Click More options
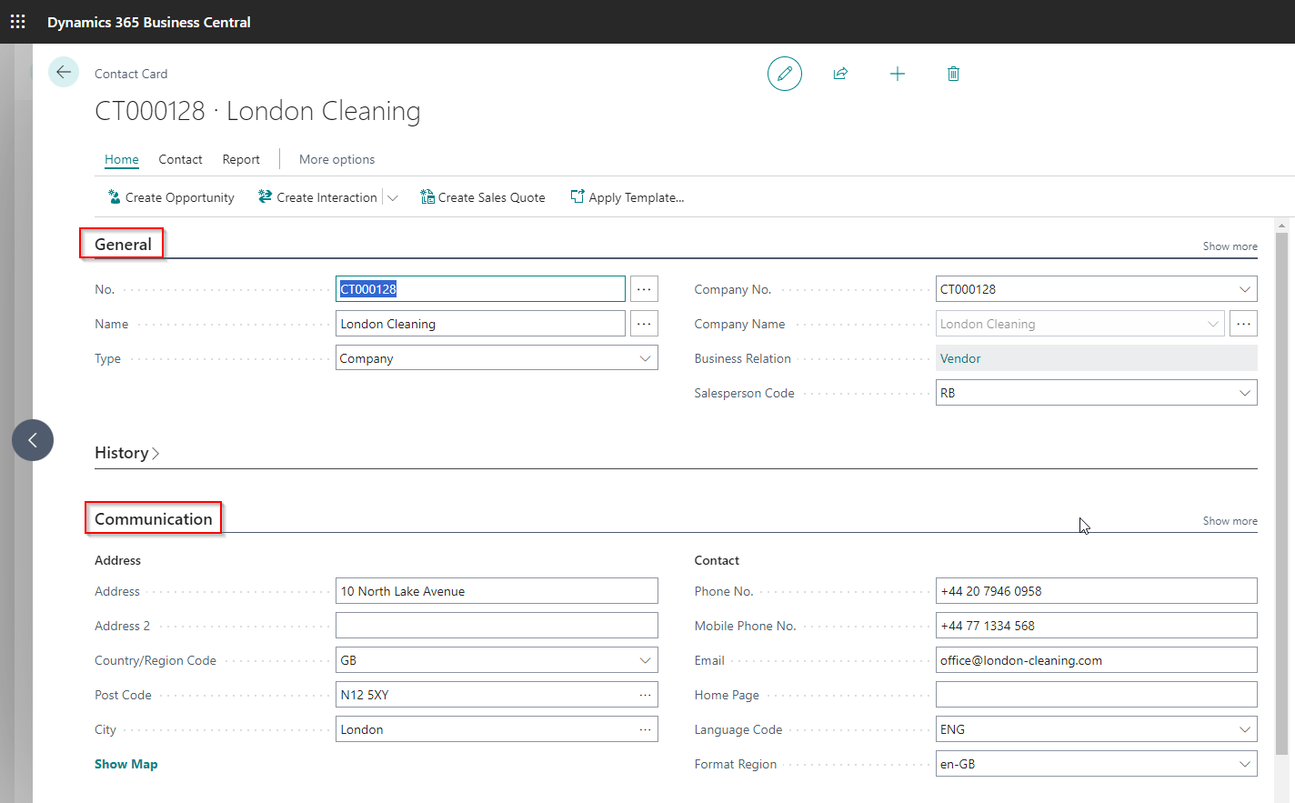This screenshot has height=803, width=1295. coord(336,159)
